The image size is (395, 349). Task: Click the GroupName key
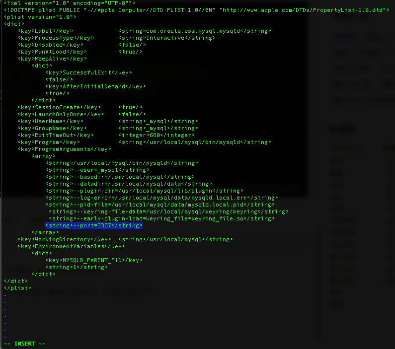point(52,128)
